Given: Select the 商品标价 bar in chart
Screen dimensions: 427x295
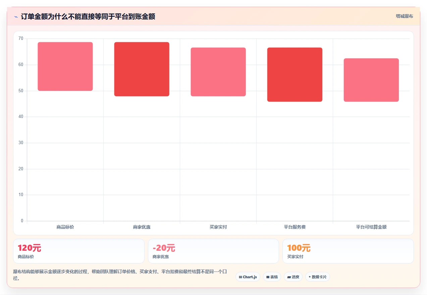Looking at the screenshot, I should click(x=65, y=66).
